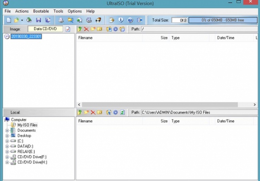Viewport: 260px width, 181px height.
Task: Expand the DATA(D:) drive node
Action: [x=7, y=146]
